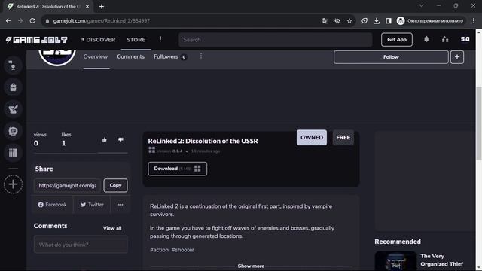Download the ReLinked 2 game build

pyautogui.click(x=178, y=169)
